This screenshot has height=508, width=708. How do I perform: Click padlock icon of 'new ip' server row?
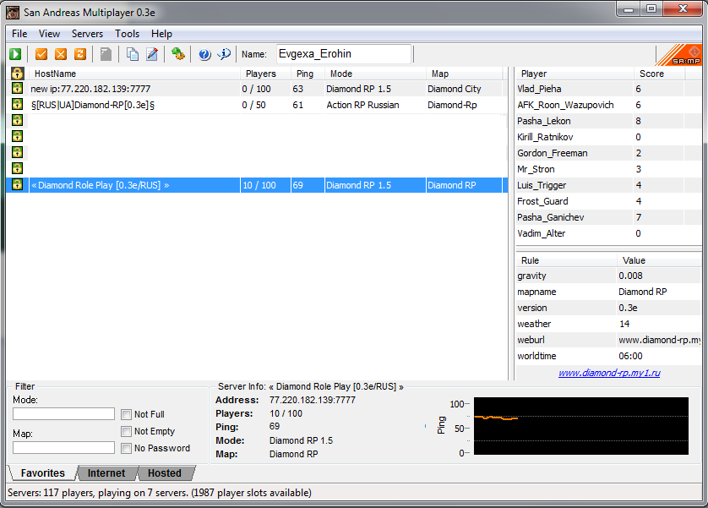tap(17, 89)
